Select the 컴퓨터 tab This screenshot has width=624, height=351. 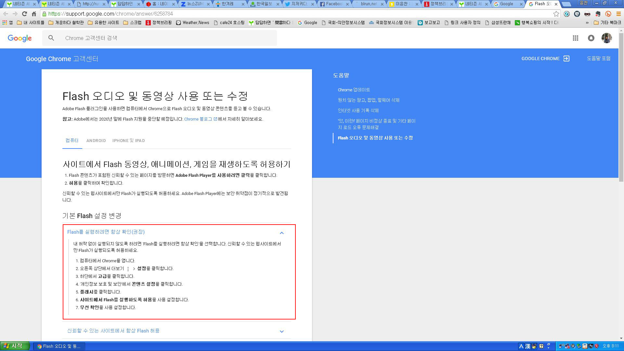[x=72, y=140]
